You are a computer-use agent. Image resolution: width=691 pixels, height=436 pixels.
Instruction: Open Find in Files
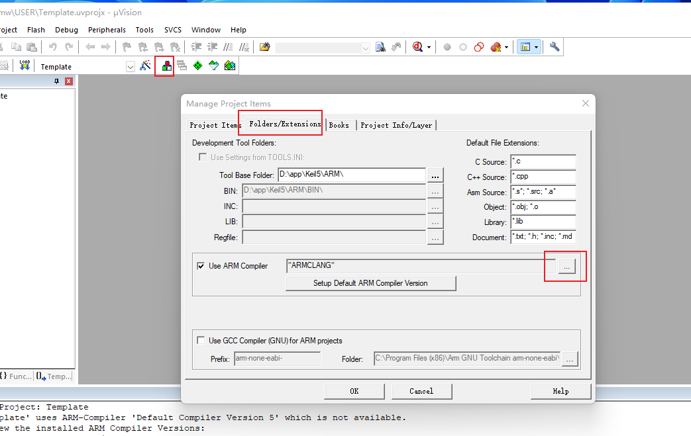264,46
